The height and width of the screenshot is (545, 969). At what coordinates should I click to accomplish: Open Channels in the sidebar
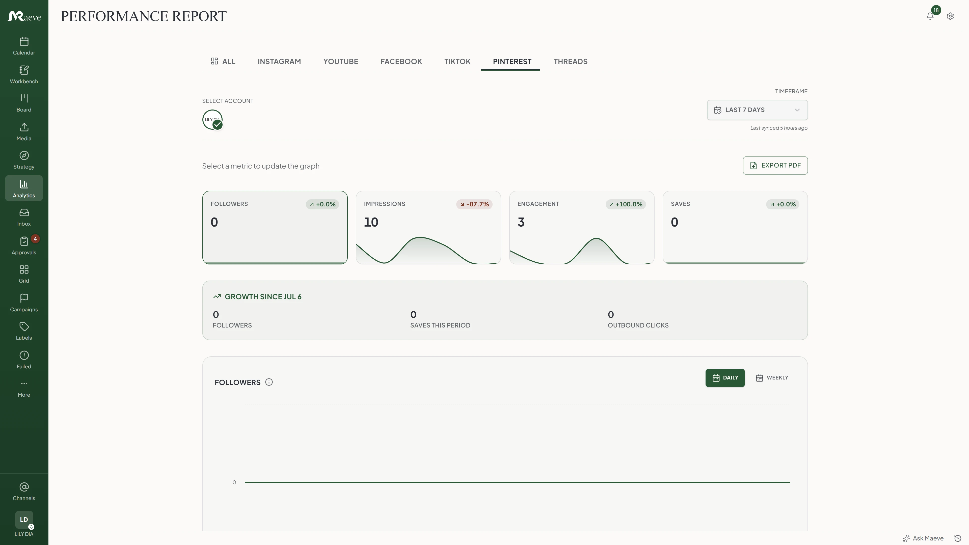24,492
